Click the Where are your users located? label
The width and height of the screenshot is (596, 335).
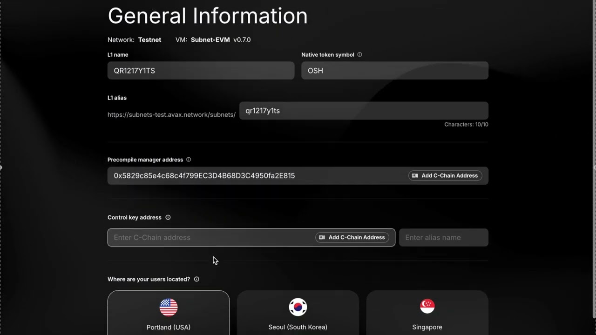tap(149, 279)
